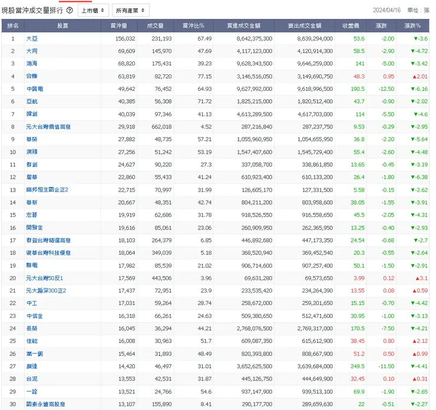
Task: Select 大亞's 當沖量 value 156,032
Action: pyautogui.click(x=125, y=38)
